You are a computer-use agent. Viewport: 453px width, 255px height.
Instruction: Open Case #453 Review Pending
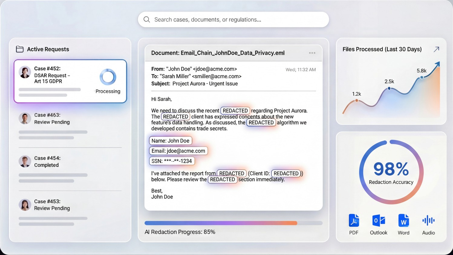tap(70, 208)
